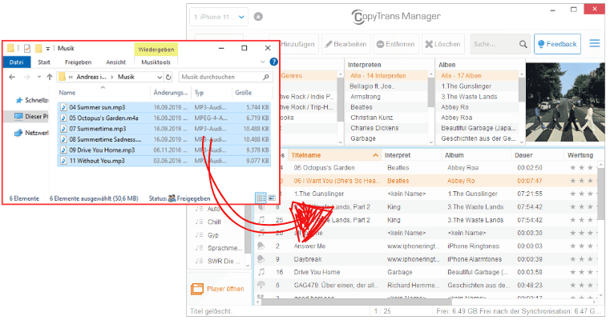Image resolution: width=610 pixels, height=320 pixels.
Task: Open the Ansicht ribbon tab in Explorer
Action: (x=116, y=62)
